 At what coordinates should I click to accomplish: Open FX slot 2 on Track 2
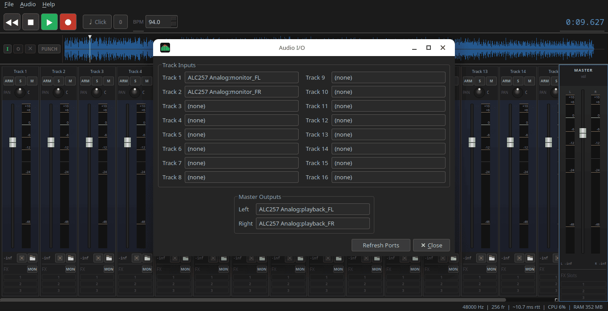(59, 284)
